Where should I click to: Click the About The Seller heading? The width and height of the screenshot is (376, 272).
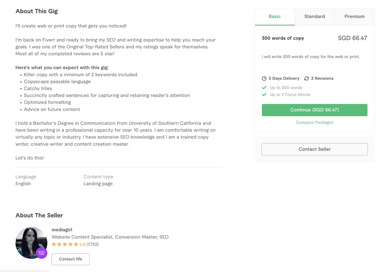coord(39,215)
